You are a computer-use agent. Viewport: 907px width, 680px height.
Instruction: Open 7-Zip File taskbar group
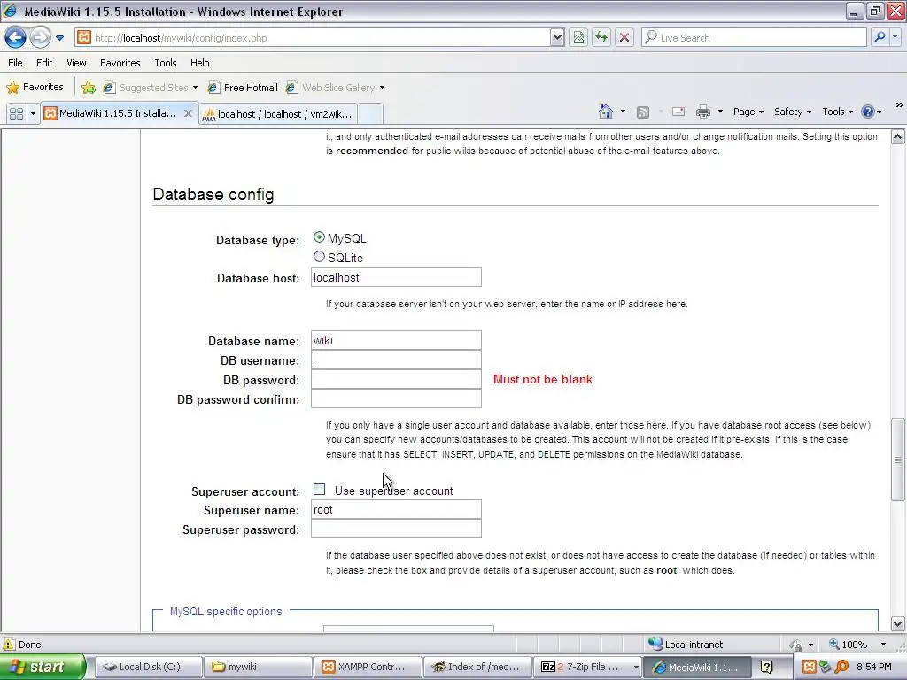(x=588, y=667)
